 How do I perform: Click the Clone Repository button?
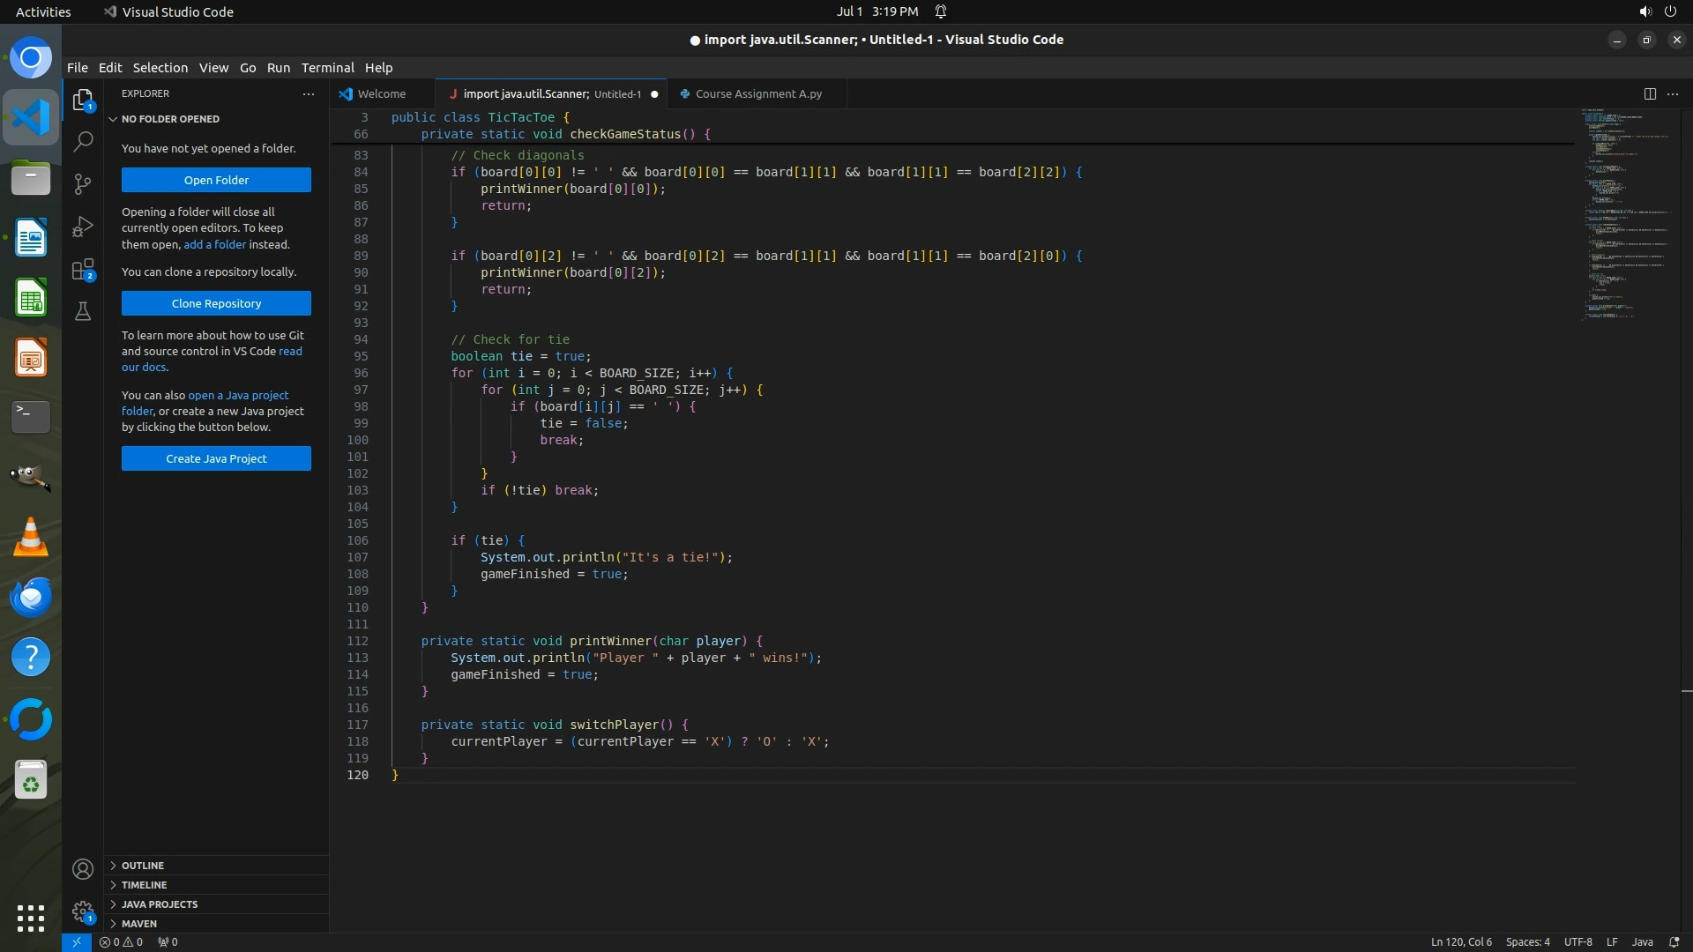tap(216, 303)
